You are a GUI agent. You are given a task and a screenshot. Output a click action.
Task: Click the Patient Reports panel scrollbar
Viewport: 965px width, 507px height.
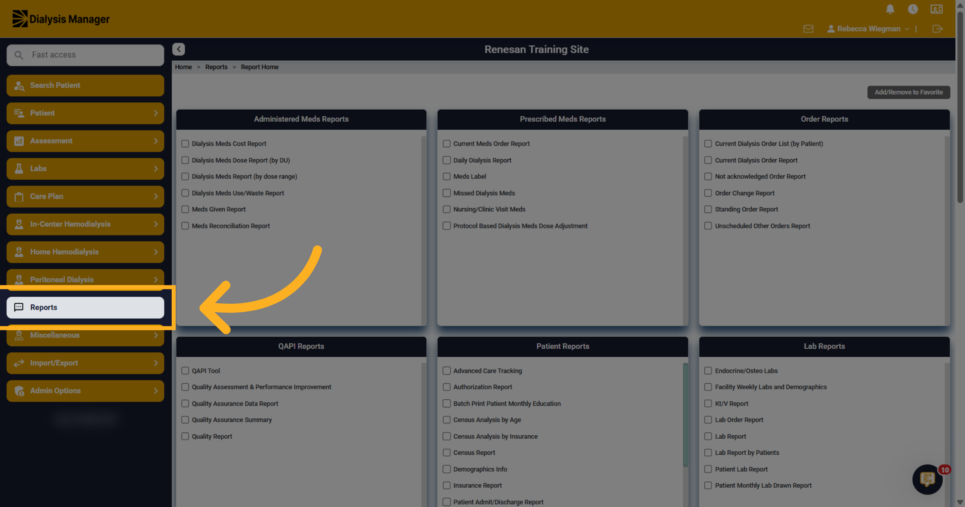coord(685,415)
